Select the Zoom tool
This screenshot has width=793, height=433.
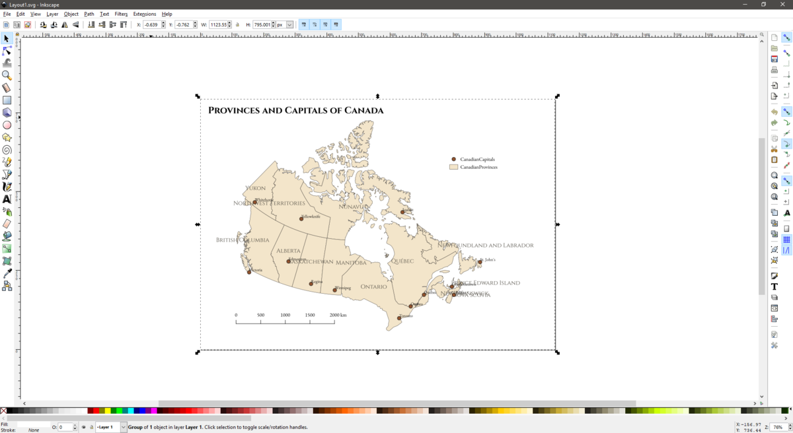tap(6, 75)
